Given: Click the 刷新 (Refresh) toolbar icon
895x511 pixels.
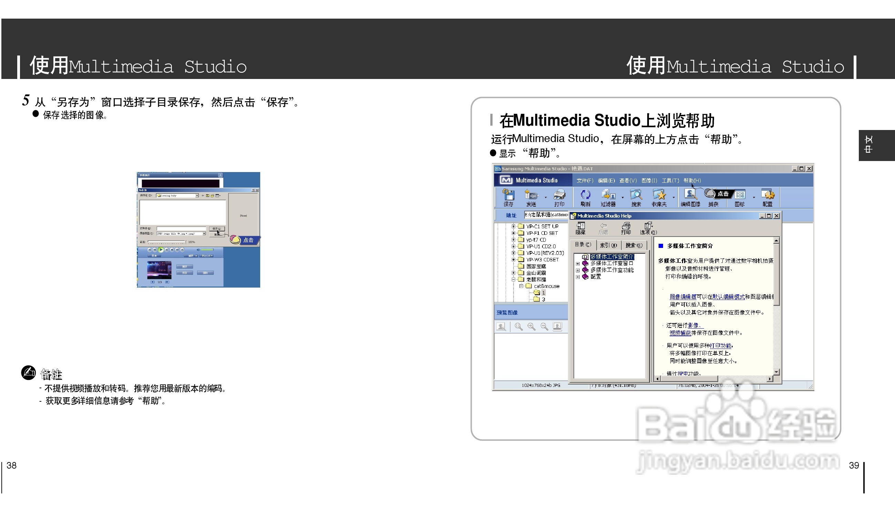Looking at the screenshot, I should click(x=585, y=195).
